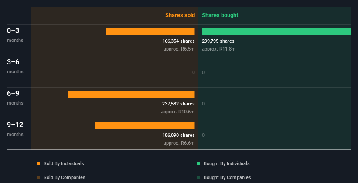Click the 237,582 shares value
This screenshot has height=183, width=358.
point(178,104)
